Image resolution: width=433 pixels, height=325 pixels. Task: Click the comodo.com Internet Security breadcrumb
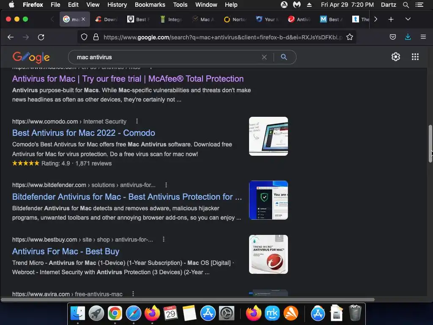tap(69, 121)
